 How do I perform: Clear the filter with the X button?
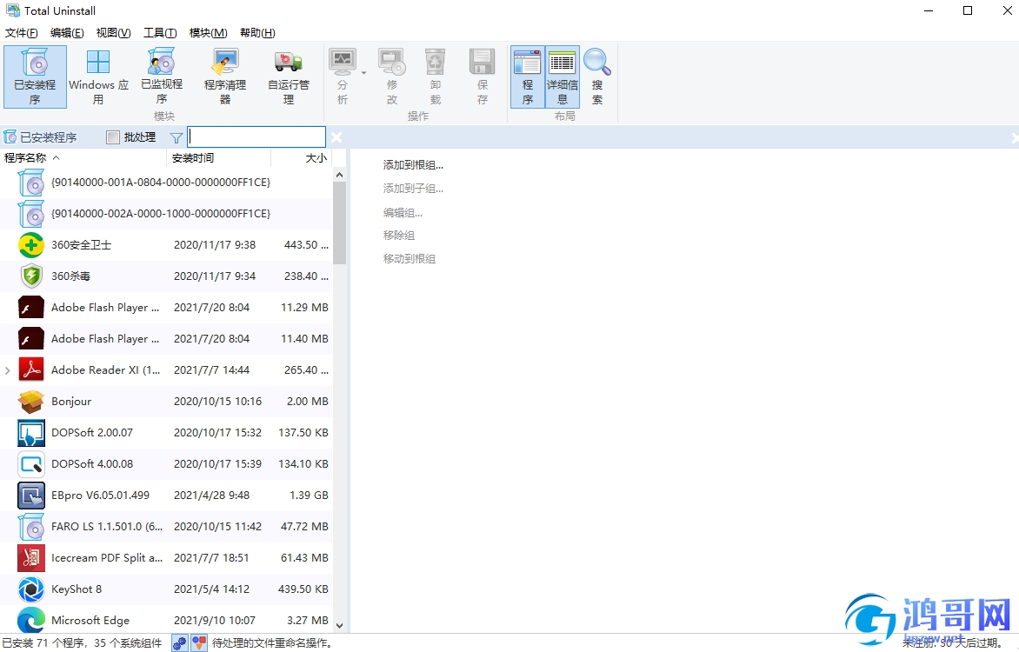336,137
